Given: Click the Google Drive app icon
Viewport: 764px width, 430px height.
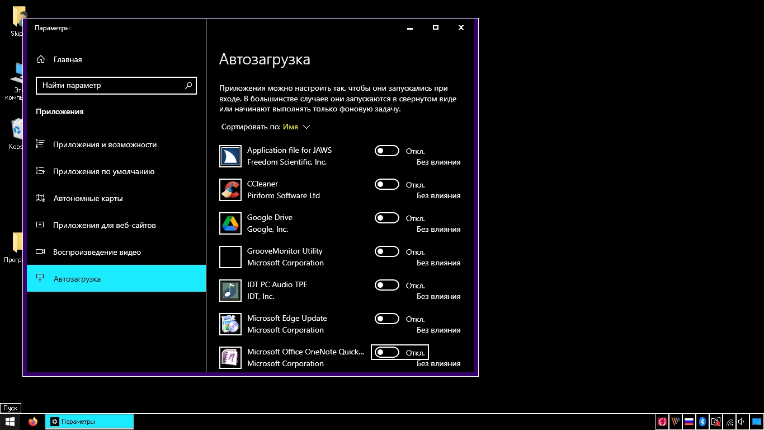Looking at the screenshot, I should coord(230,223).
